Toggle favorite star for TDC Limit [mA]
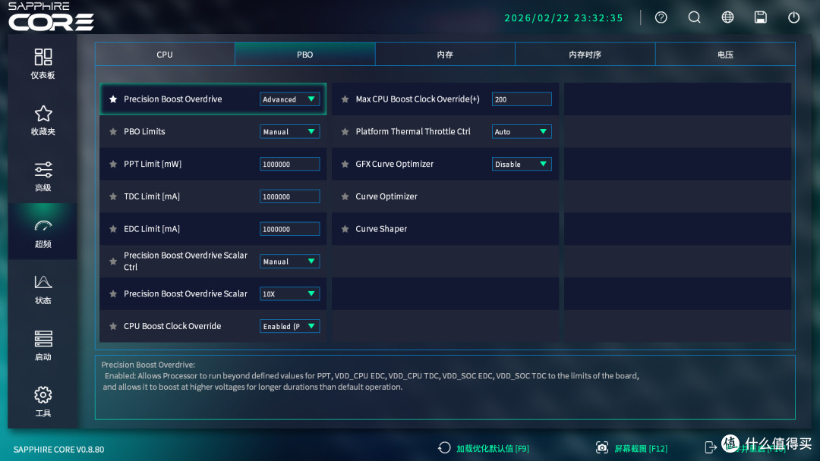This screenshot has width=820, height=461. coord(113,196)
